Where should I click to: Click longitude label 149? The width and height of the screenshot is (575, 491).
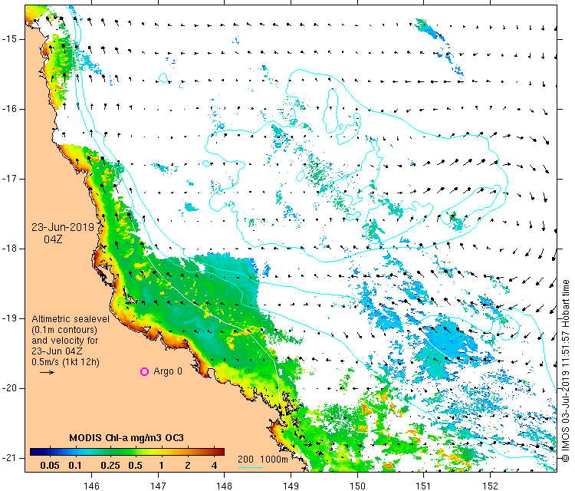[291, 486]
